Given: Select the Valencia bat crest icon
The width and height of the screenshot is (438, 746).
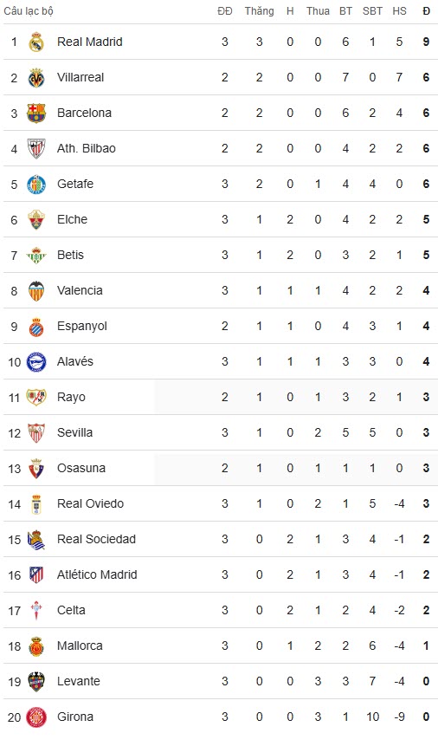Looking at the screenshot, I should point(36,291).
